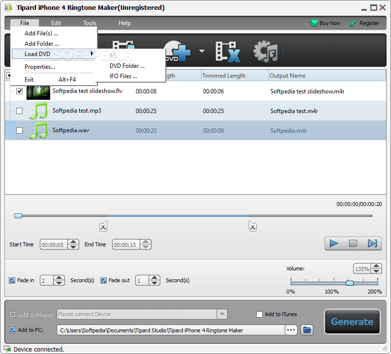The width and height of the screenshot is (391, 354).
Task: Stop the audio preview playback
Action: click(353, 243)
